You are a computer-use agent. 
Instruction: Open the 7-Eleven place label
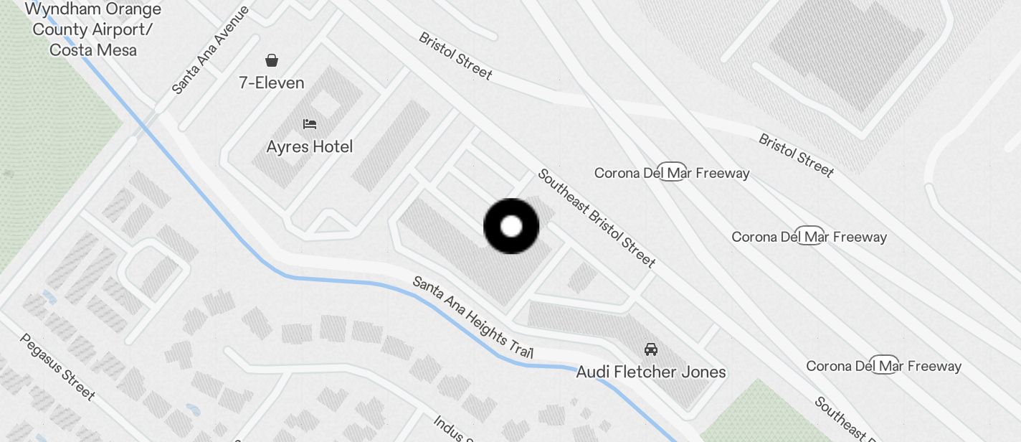point(272,83)
